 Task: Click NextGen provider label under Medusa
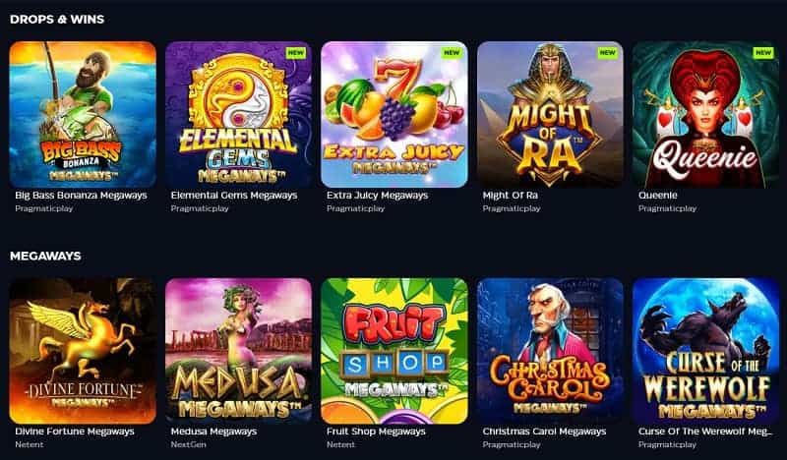click(x=188, y=444)
